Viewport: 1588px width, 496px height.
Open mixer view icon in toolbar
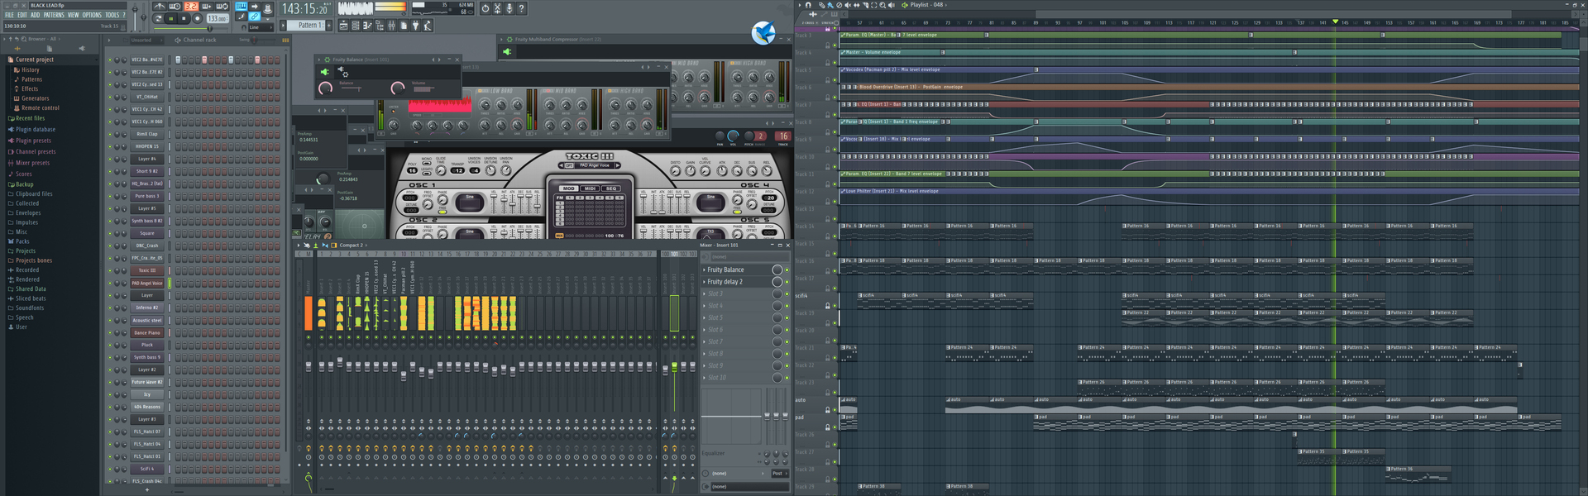click(391, 25)
